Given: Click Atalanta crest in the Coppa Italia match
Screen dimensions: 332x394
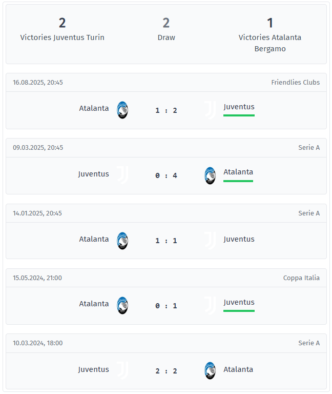Looking at the screenshot, I should [122, 305].
